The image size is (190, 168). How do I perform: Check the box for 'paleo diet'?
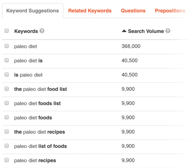[x=7, y=46]
